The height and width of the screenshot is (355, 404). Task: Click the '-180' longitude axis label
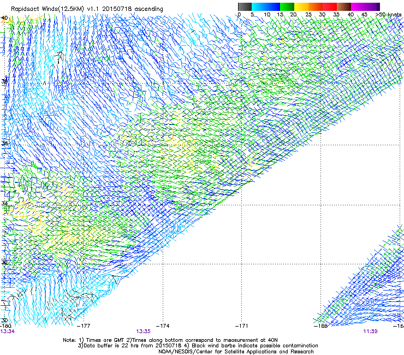5,326
